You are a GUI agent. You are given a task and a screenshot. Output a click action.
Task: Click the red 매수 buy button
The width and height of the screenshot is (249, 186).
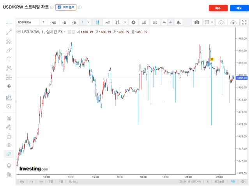click(218, 8)
